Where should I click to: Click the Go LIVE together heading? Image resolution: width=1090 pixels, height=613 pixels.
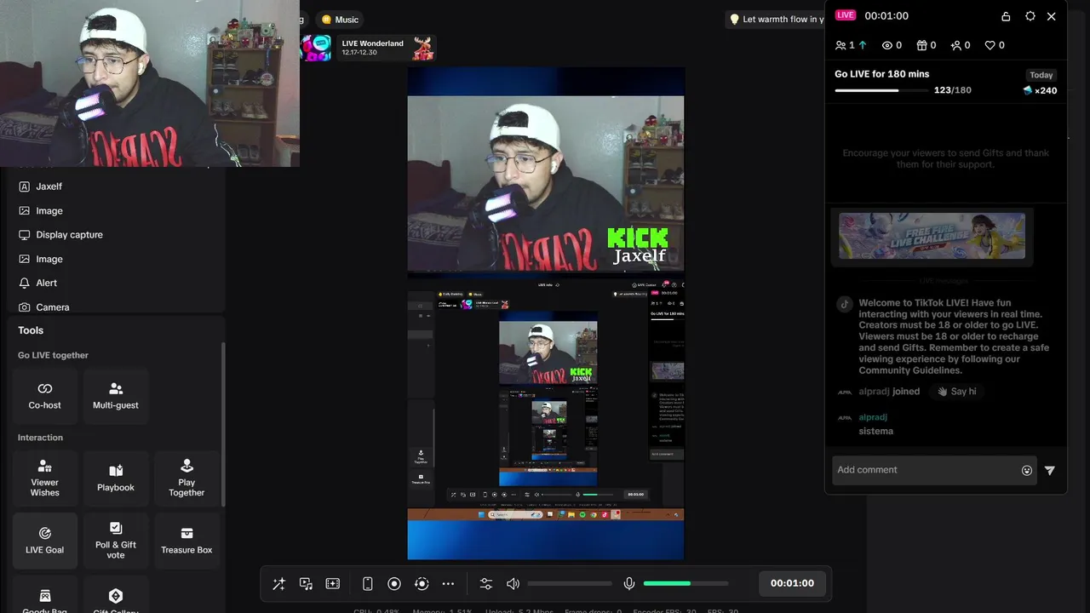[53, 355]
